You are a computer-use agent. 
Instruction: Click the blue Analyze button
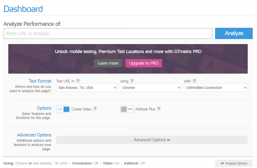[x=234, y=33]
